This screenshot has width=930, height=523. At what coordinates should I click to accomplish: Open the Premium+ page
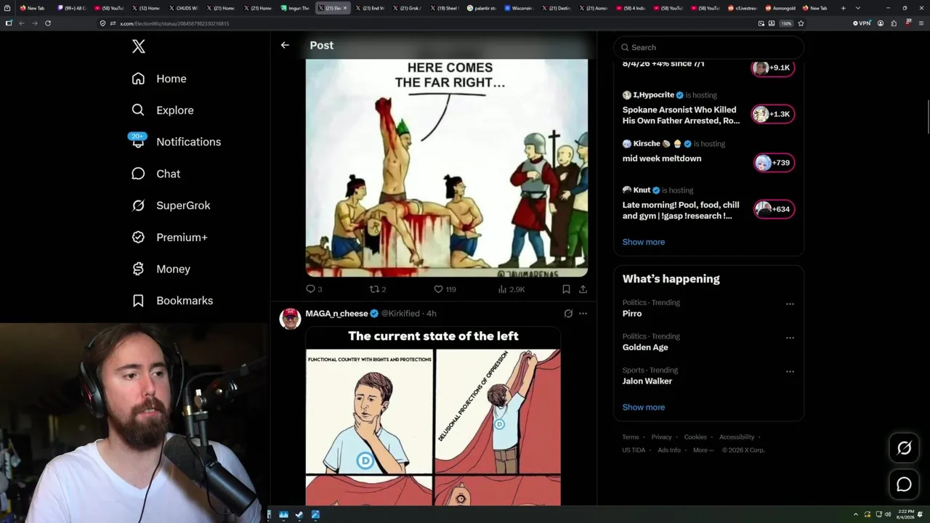[169, 238]
